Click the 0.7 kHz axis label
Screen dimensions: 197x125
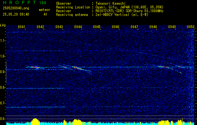3,103
